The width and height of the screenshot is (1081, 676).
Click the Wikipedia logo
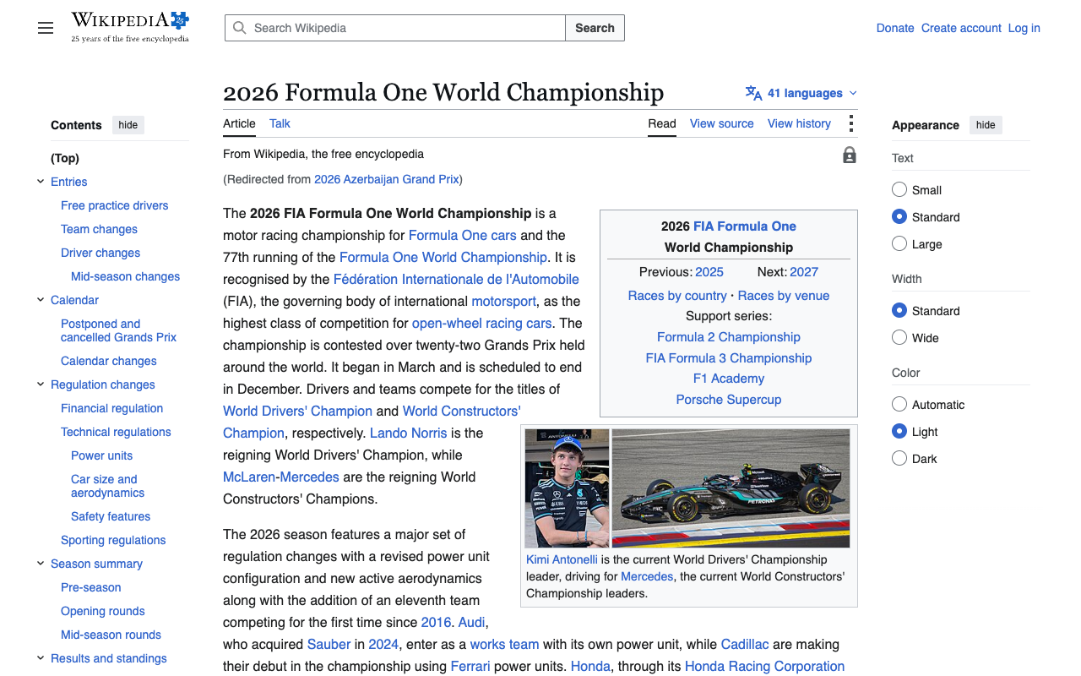pos(130,27)
